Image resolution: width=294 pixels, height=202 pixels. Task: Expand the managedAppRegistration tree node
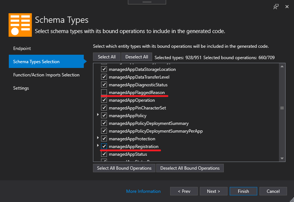(x=98, y=145)
